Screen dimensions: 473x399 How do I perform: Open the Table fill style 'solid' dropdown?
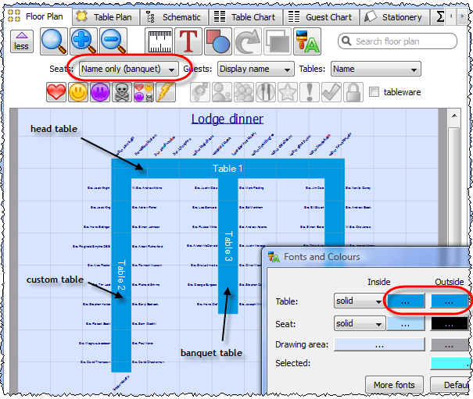(359, 301)
